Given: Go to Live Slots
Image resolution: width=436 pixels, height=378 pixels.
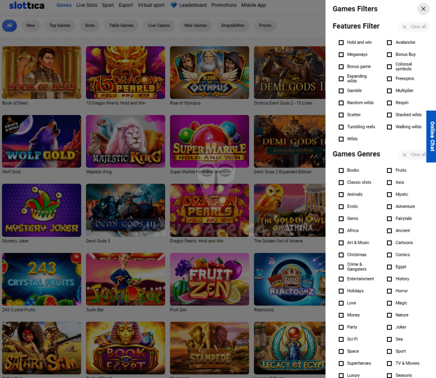Looking at the screenshot, I should tap(87, 5).
